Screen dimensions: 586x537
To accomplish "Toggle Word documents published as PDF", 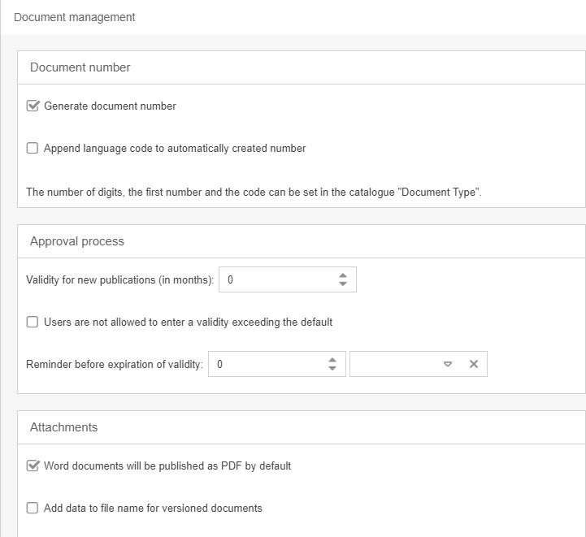I will [x=33, y=466].
